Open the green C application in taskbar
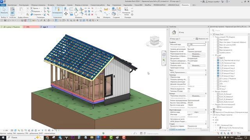 (x=111, y=137)
